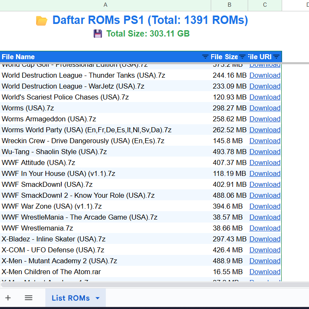
Task: Click the floppy disk icon beside Total Size
Action: point(98,34)
